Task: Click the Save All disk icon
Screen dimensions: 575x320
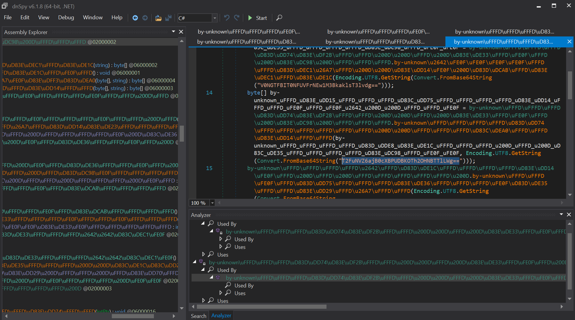Action: pyautogui.click(x=168, y=18)
